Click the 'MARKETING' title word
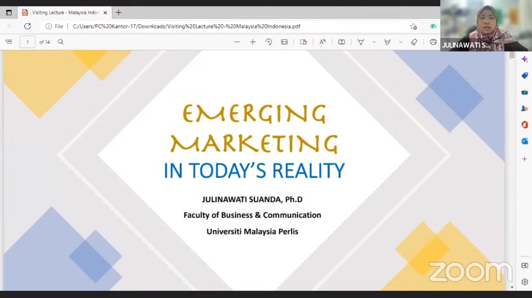The image size is (532, 298). pyautogui.click(x=254, y=143)
